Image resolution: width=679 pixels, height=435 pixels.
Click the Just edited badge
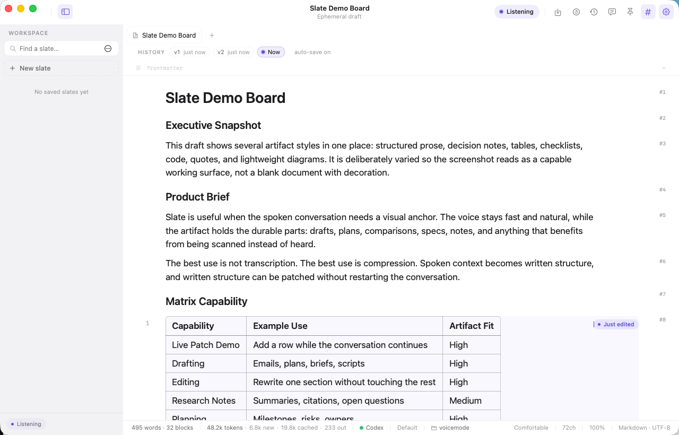click(616, 324)
